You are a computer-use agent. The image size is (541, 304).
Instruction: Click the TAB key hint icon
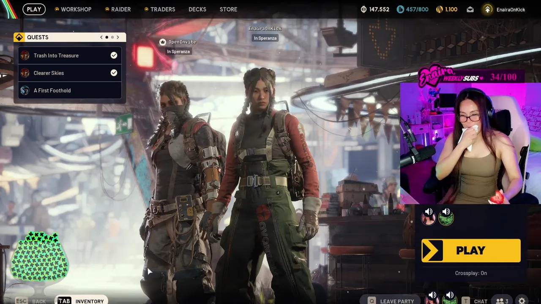pos(64,301)
